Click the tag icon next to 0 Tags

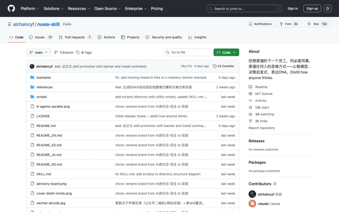click(78, 52)
